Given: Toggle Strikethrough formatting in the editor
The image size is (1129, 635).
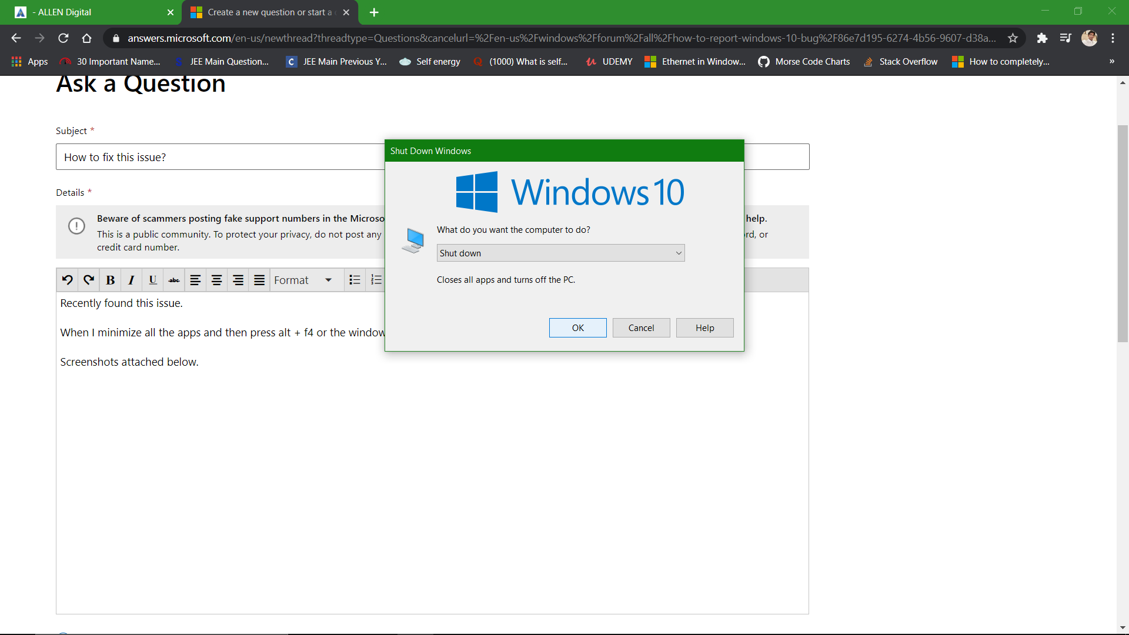Looking at the screenshot, I should point(174,280).
